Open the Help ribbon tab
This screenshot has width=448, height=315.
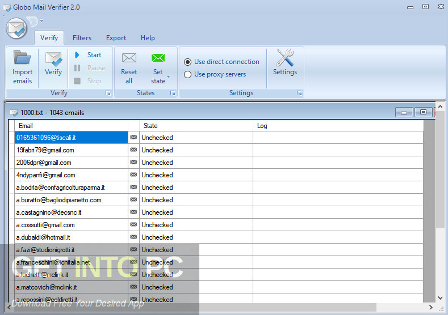click(x=148, y=38)
